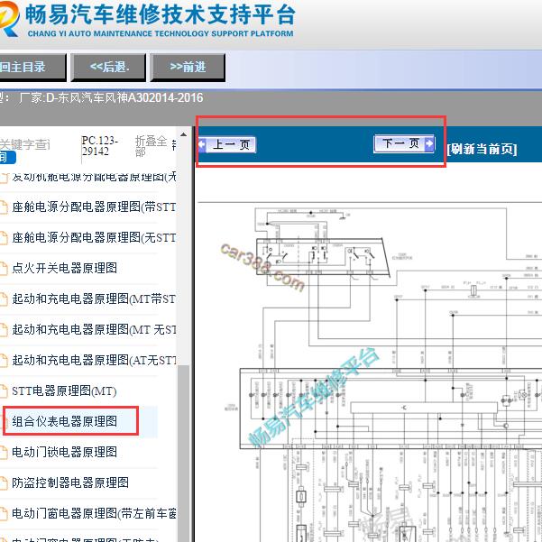542x542 pixels.
Task: Select 组合仪表电器原理图 entry
Action: [65, 421]
